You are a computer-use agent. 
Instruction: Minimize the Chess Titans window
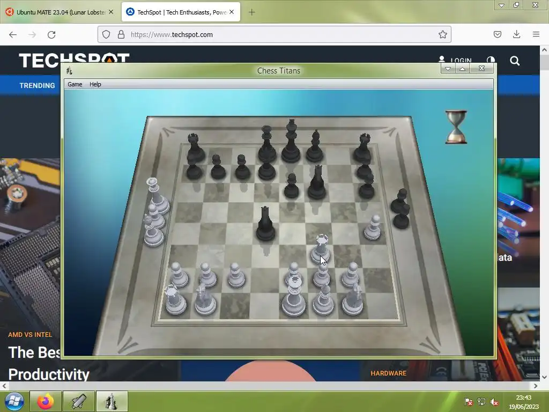(448, 69)
